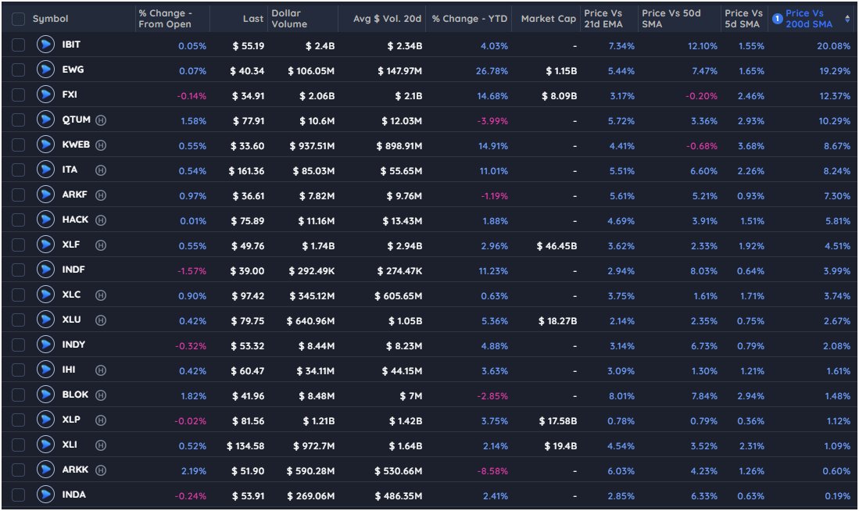Click the H badge next to ARKK
This screenshot has height=511, width=859.
(x=101, y=470)
